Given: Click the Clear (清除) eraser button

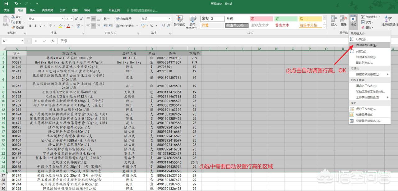Looking at the screenshot, I should coord(367,27).
